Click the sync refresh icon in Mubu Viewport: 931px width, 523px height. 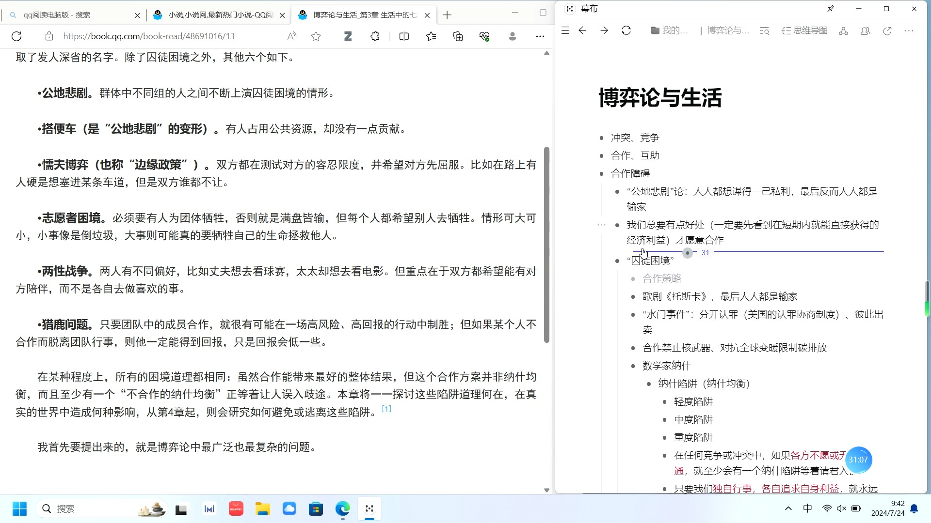click(626, 31)
